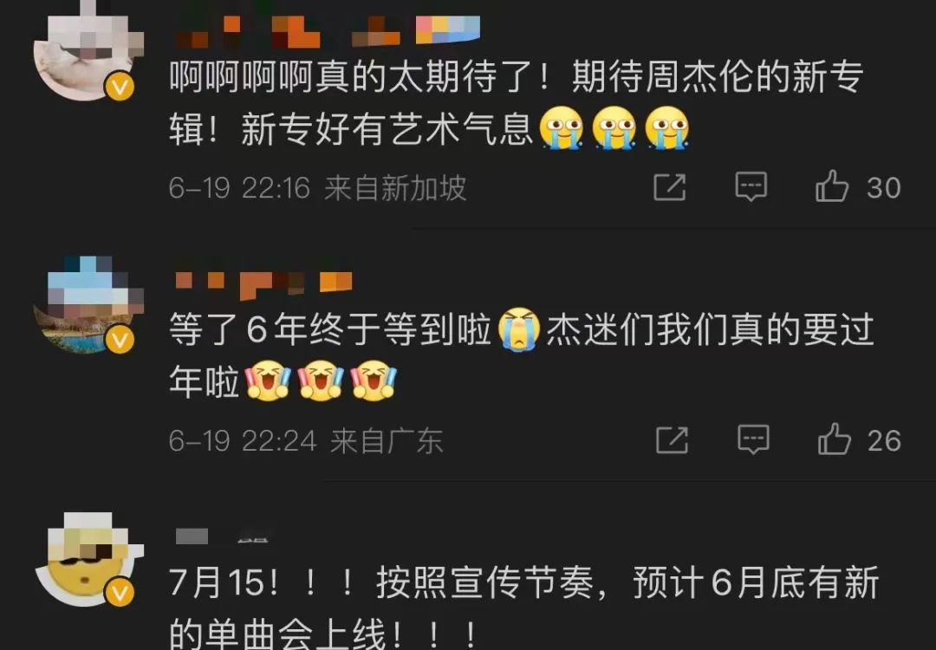Tap the verified V badge on the third commenter

coord(120,594)
